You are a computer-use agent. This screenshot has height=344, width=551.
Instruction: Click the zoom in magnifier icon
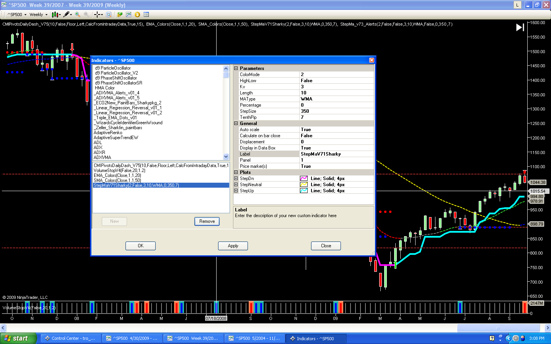(78, 15)
